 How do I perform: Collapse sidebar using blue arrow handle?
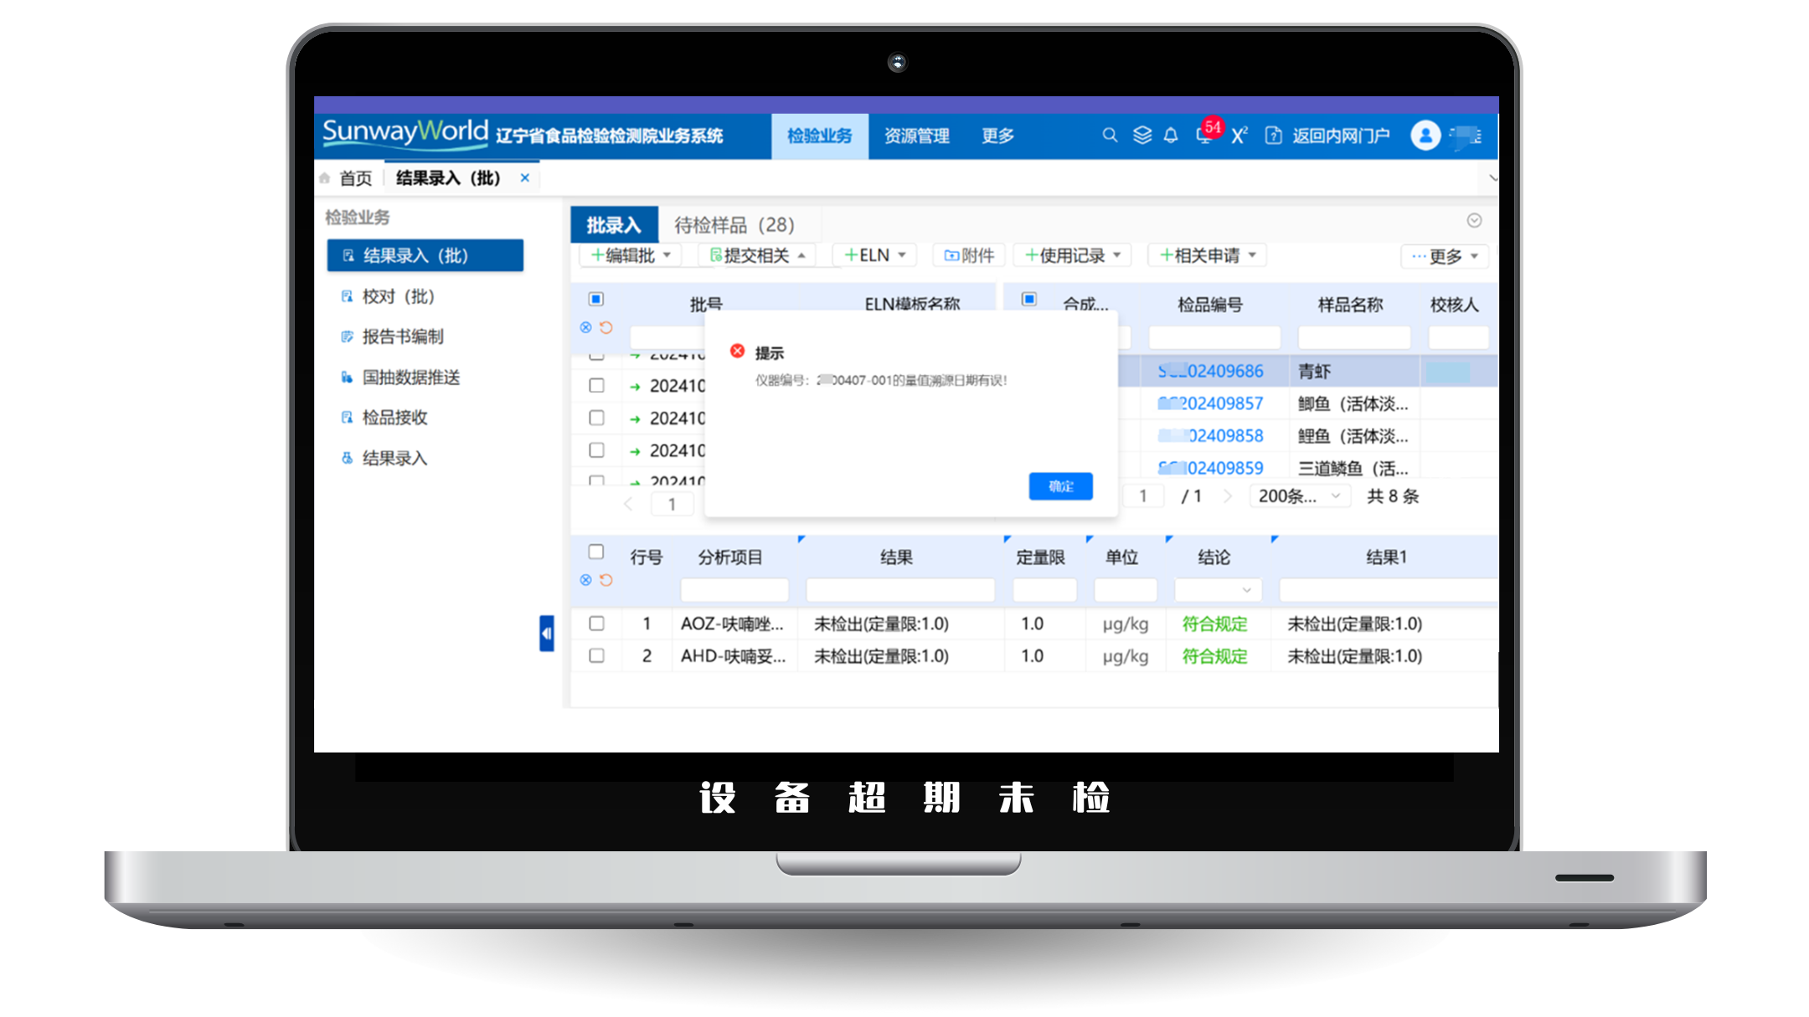point(546,634)
